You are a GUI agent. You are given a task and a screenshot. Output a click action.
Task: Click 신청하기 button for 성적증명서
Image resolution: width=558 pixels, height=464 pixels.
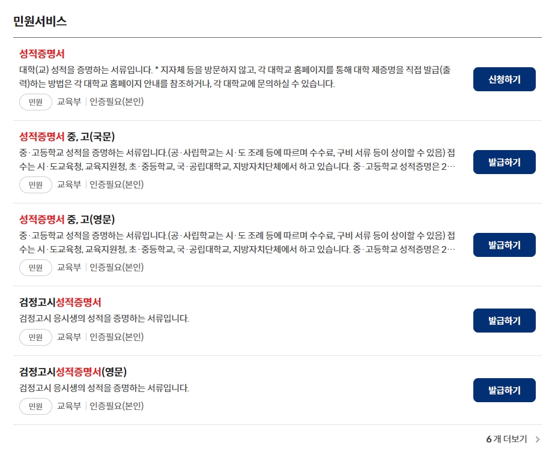pyautogui.click(x=504, y=79)
